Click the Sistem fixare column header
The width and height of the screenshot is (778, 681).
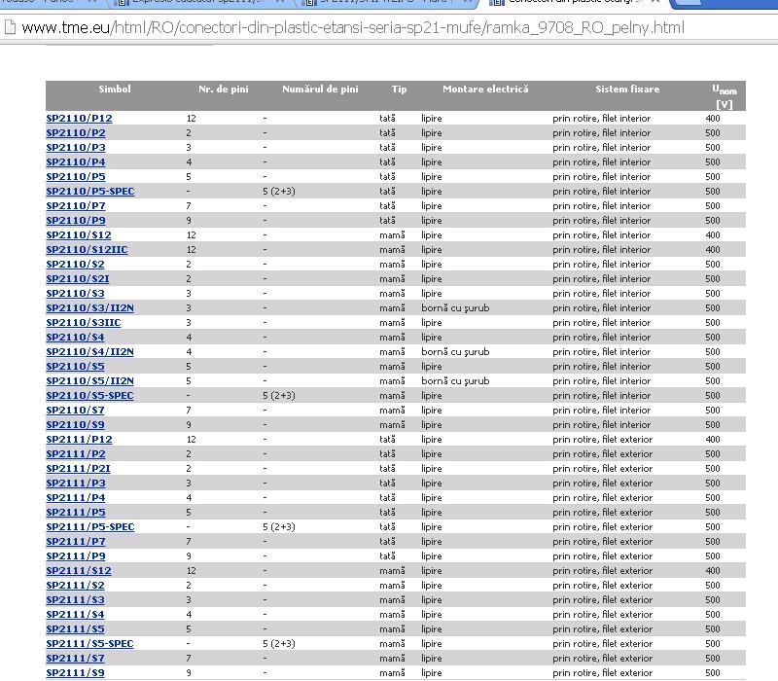(x=627, y=90)
